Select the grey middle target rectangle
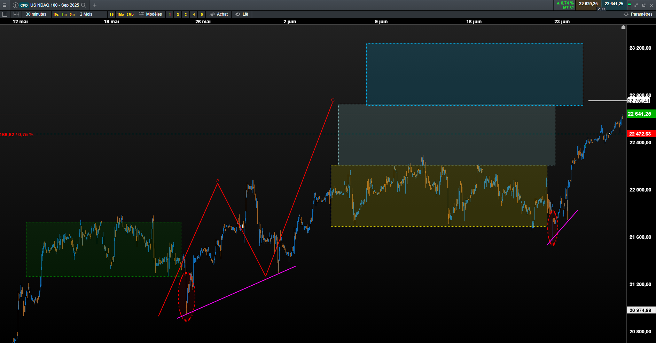Viewport: 656px width, 343px height. coord(447,134)
